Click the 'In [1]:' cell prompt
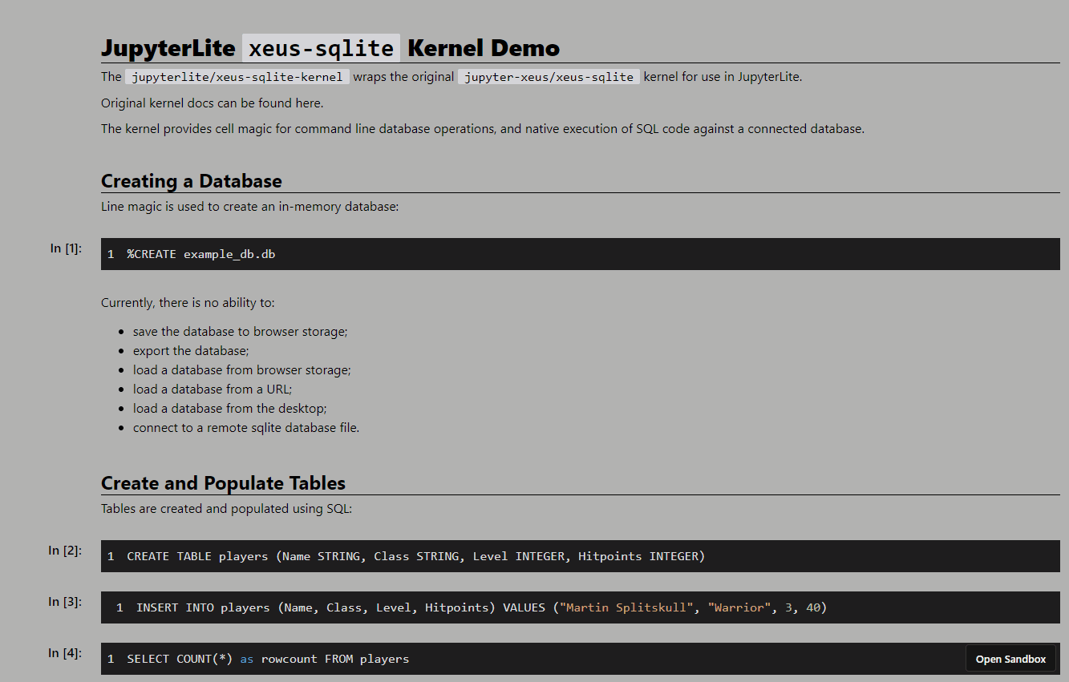 coord(66,248)
